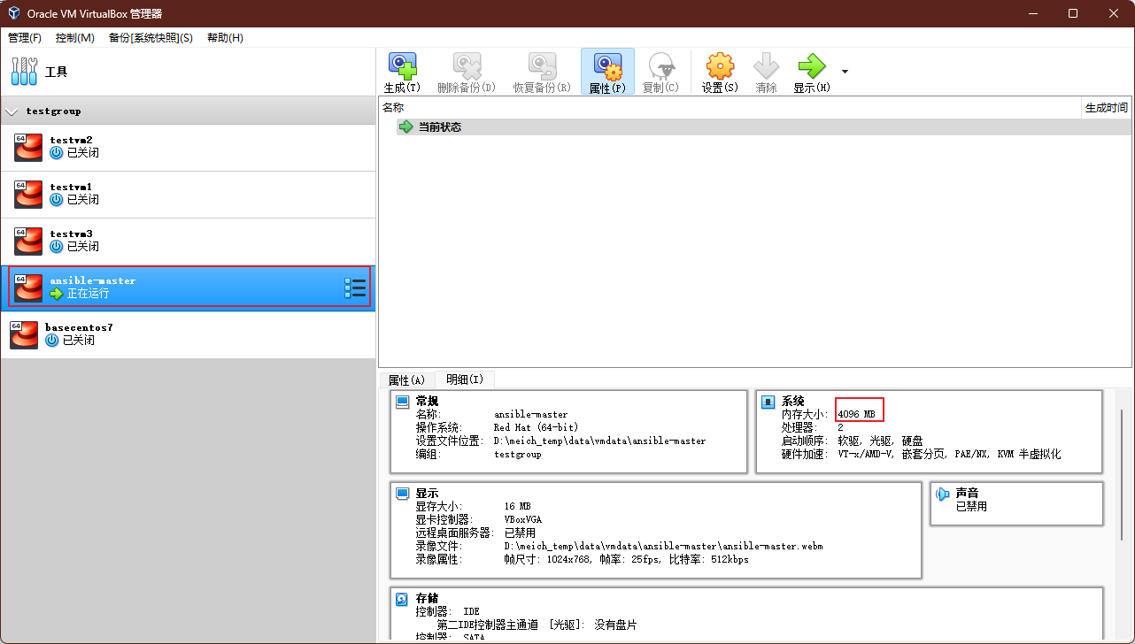Click the 系统 chip icon
Image resolution: width=1135 pixels, height=644 pixels.
click(x=768, y=402)
